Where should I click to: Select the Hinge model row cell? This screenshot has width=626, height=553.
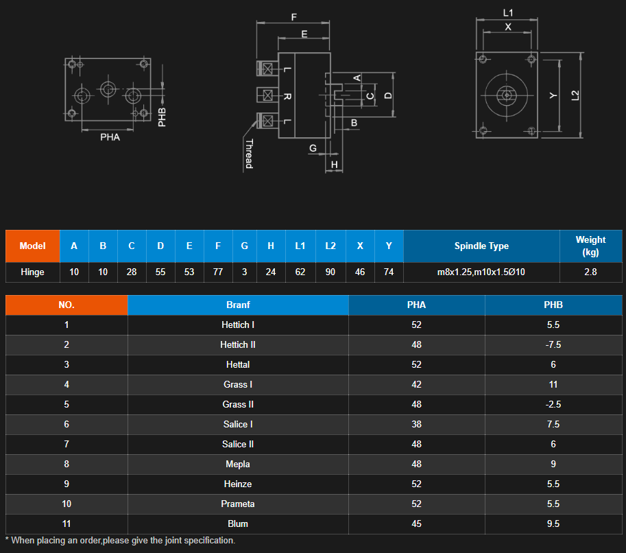coord(33,272)
